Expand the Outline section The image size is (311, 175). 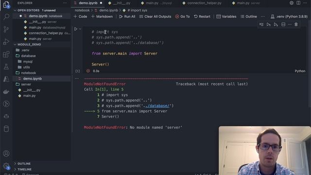pos(24,163)
